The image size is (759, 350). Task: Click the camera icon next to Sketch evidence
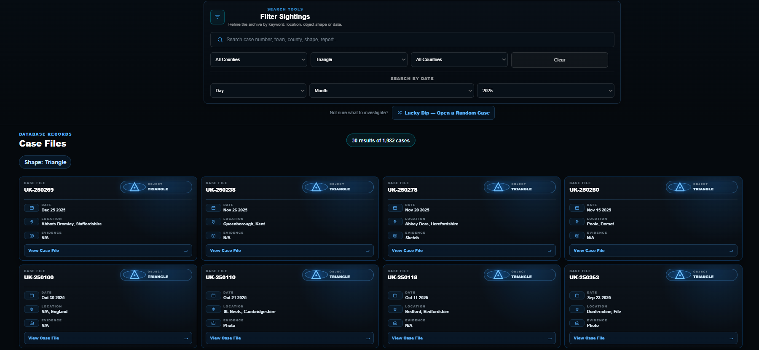tap(395, 235)
